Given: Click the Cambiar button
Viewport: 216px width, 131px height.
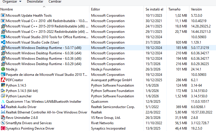Looking at the screenshot, I should (55, 1).
